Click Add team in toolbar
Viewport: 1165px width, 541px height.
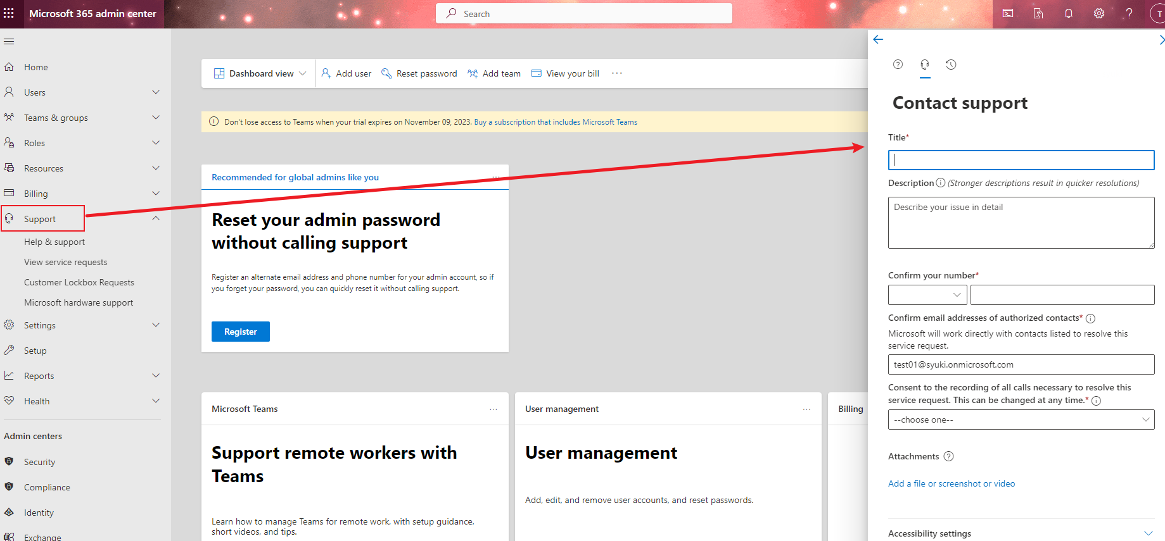pos(494,73)
